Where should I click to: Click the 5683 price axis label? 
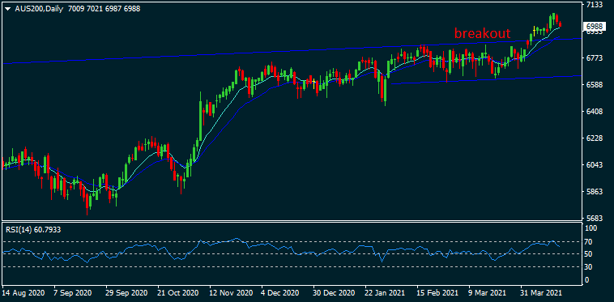coord(594,219)
